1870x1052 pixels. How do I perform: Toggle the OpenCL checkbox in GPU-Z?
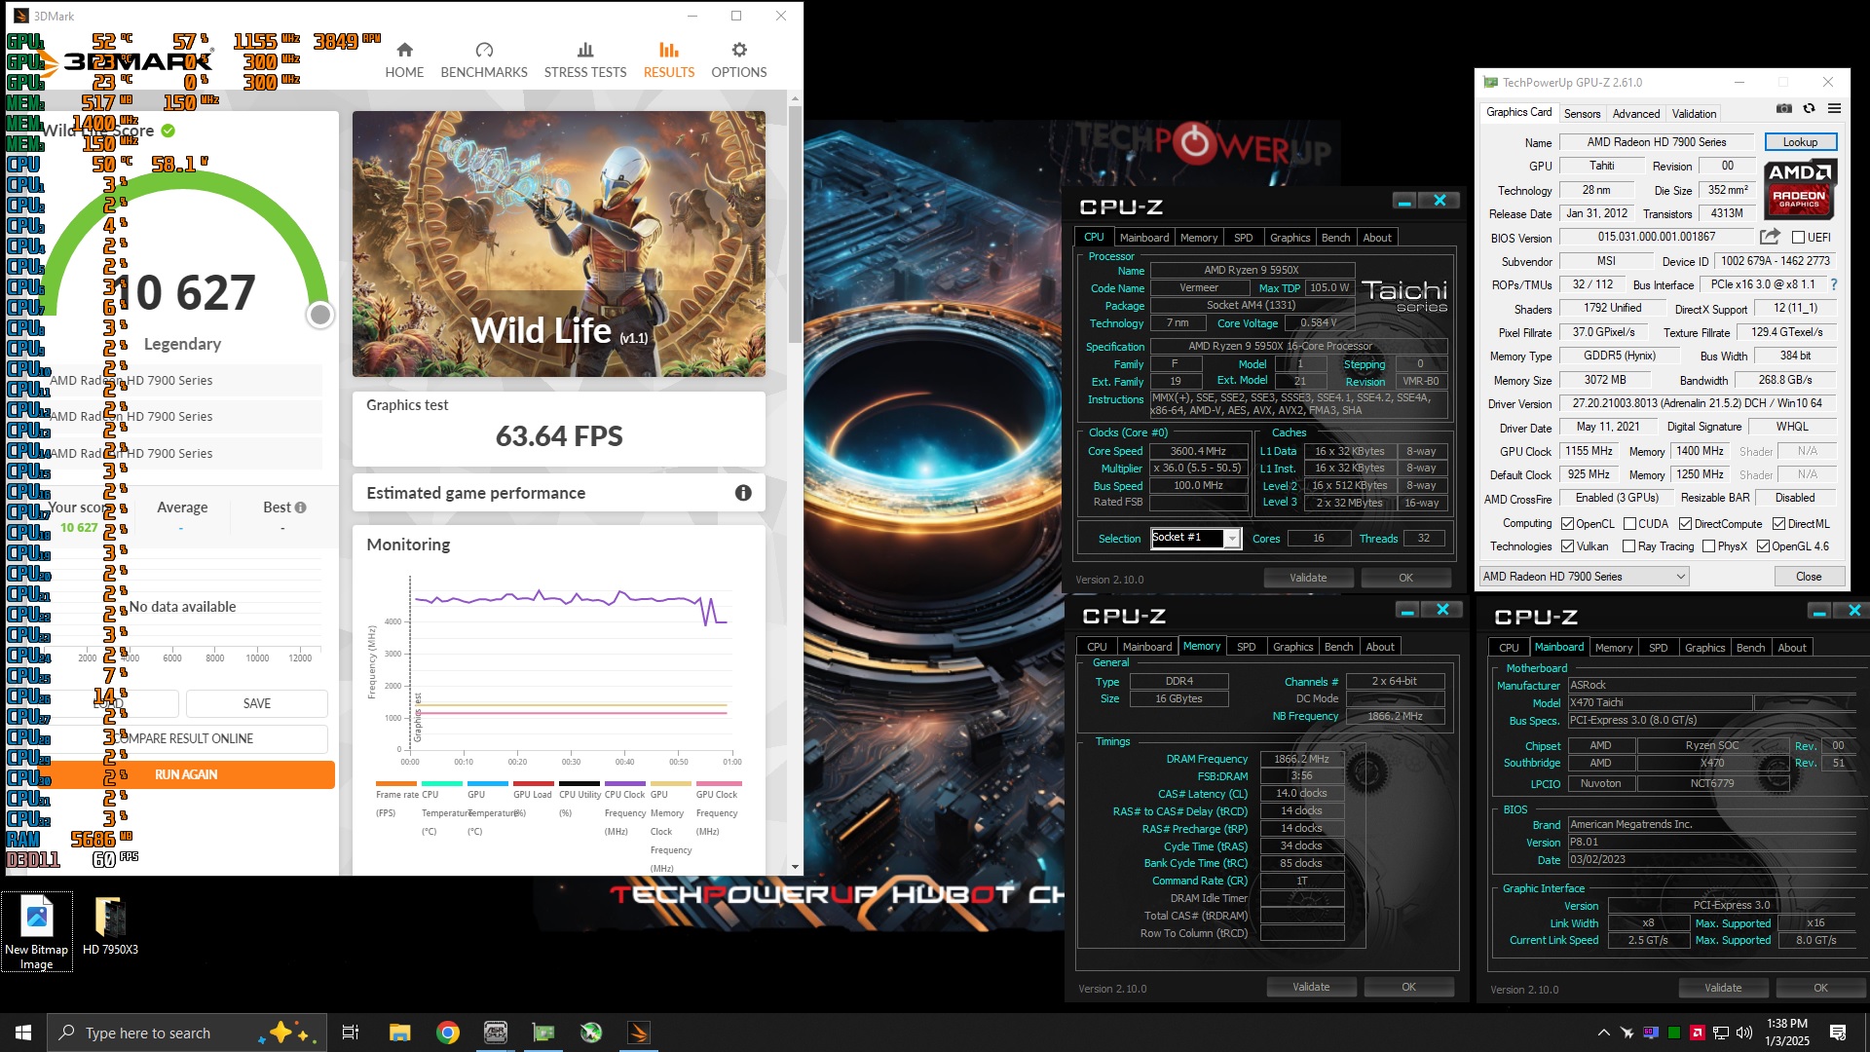(x=1568, y=524)
